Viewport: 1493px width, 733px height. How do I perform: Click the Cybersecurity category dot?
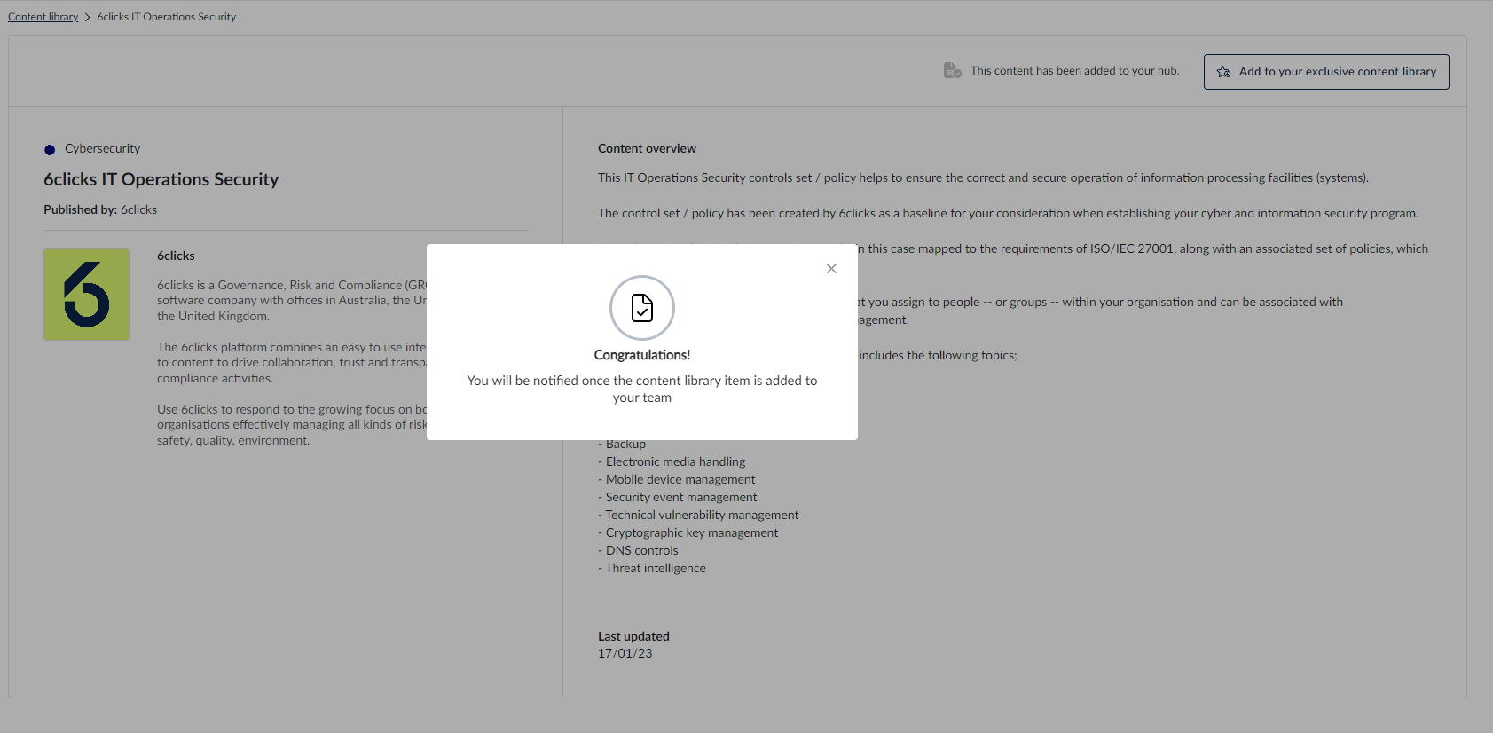(x=50, y=150)
